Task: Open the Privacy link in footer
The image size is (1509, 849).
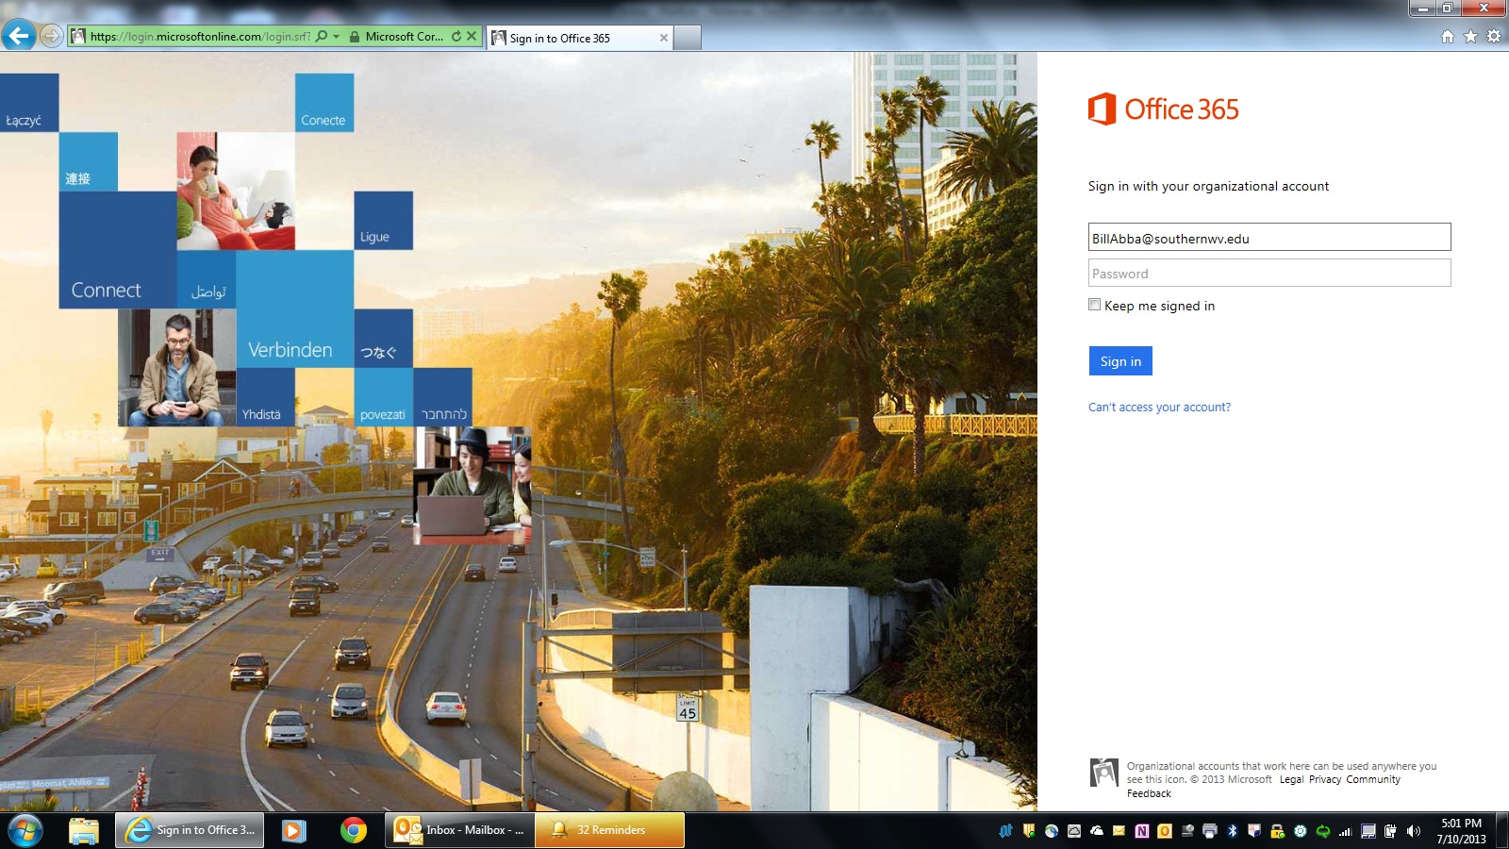Action: click(x=1324, y=780)
